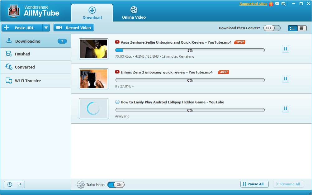Open the Supported sites link
The height and width of the screenshot is (195, 312).
coord(253,4)
